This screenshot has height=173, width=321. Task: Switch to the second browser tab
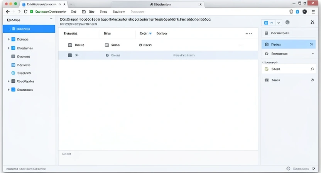(x=160, y=4)
